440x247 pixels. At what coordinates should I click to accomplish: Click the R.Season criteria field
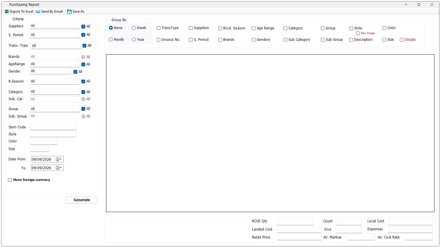coord(55,81)
